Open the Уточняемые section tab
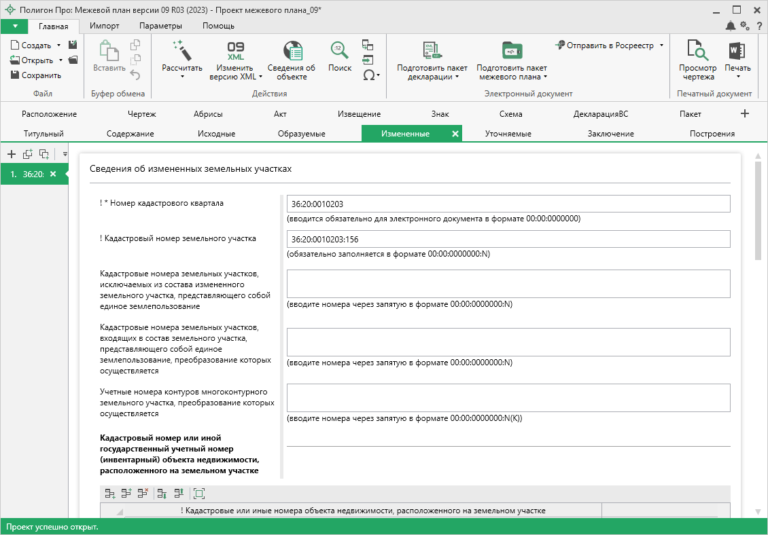 point(508,134)
